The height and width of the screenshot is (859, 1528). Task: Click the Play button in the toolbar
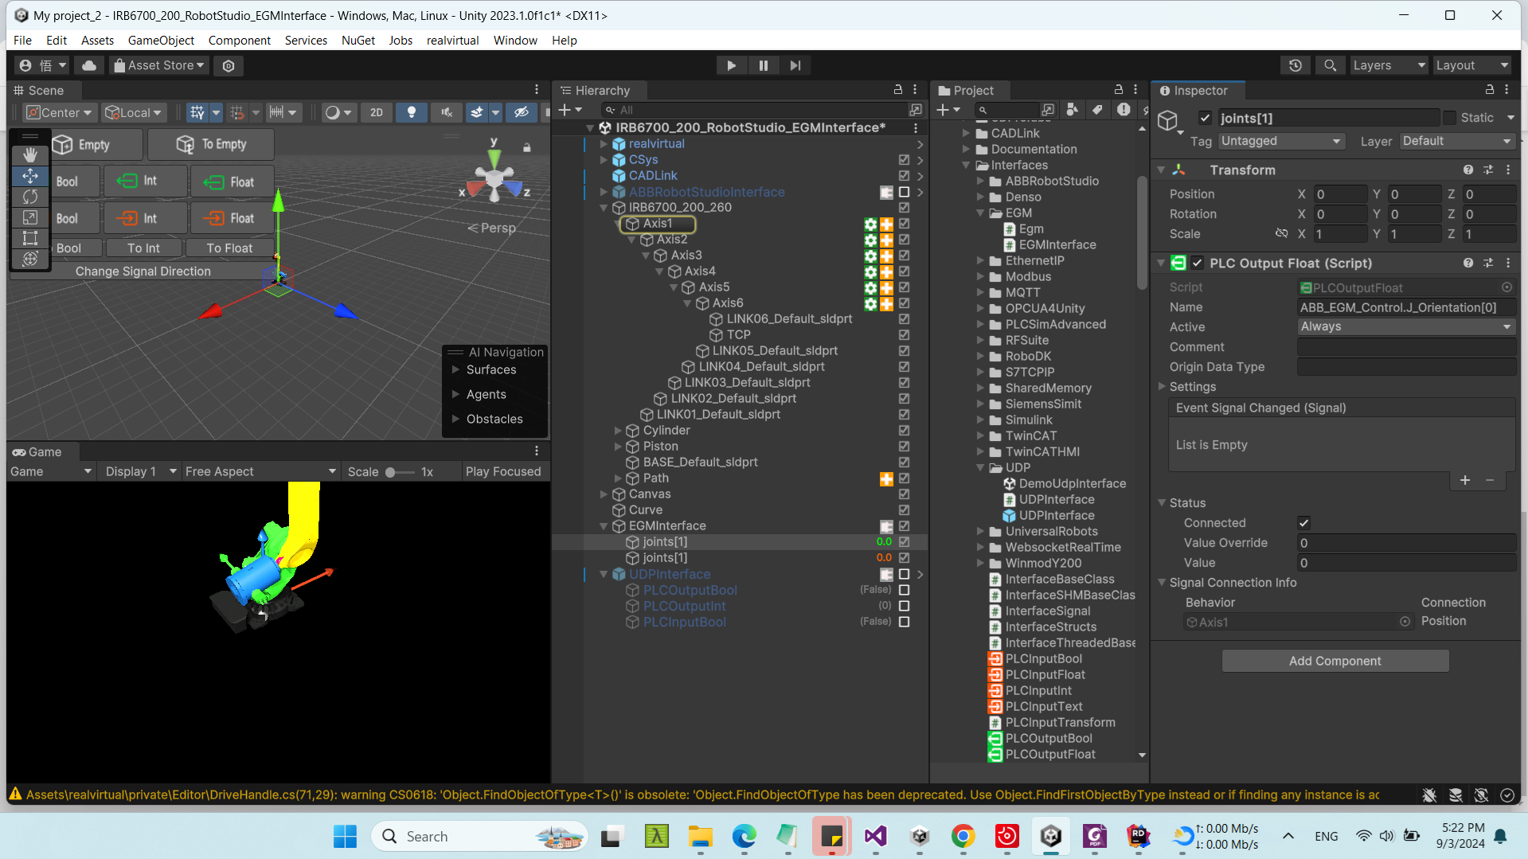pos(731,65)
